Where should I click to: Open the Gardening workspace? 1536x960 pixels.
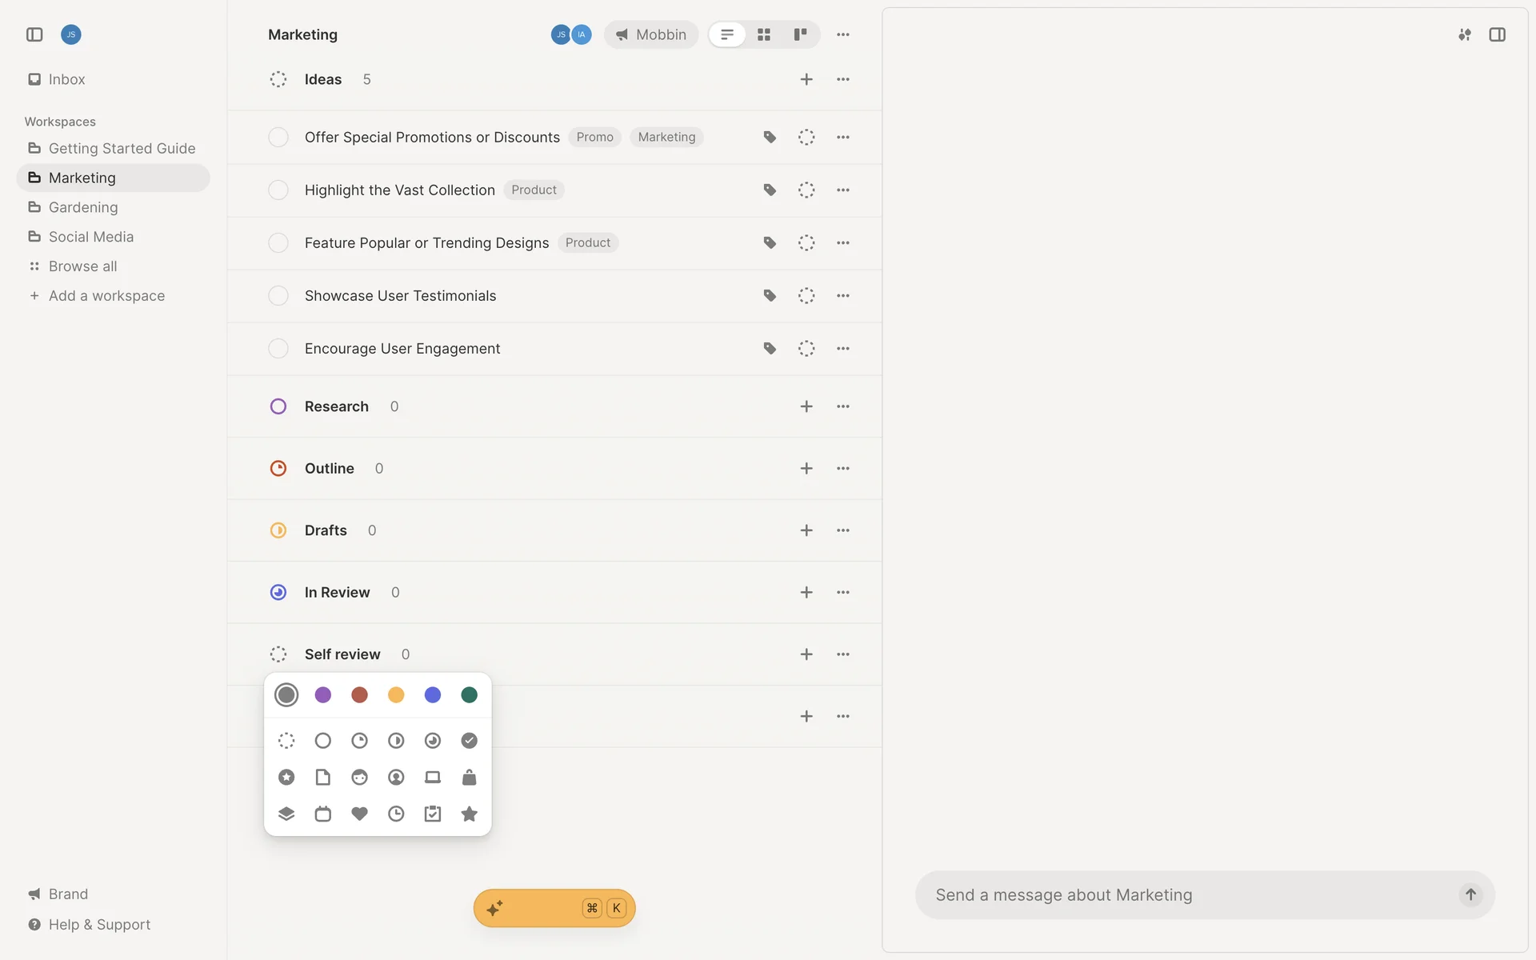(83, 207)
